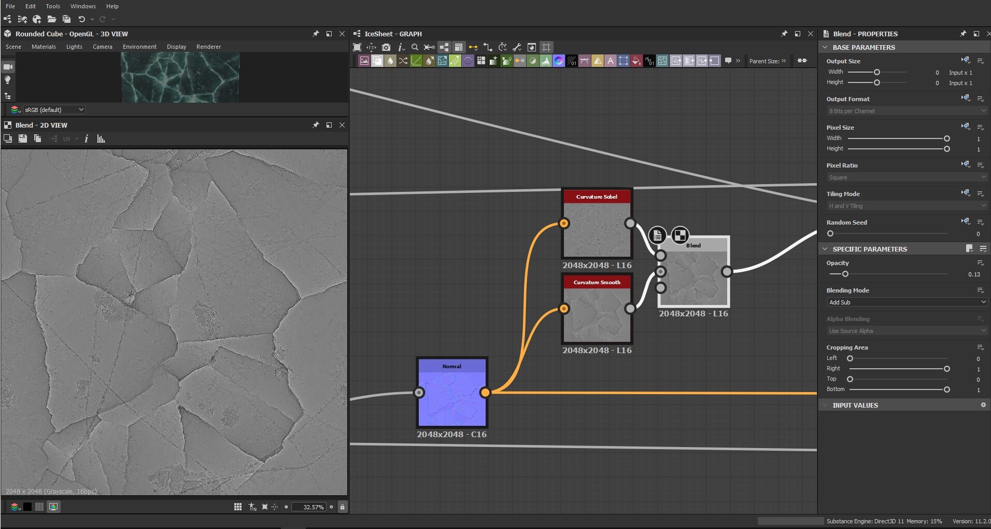The width and height of the screenshot is (991, 529).
Task: Open the Environment menu in 3D View
Action: pos(139,47)
